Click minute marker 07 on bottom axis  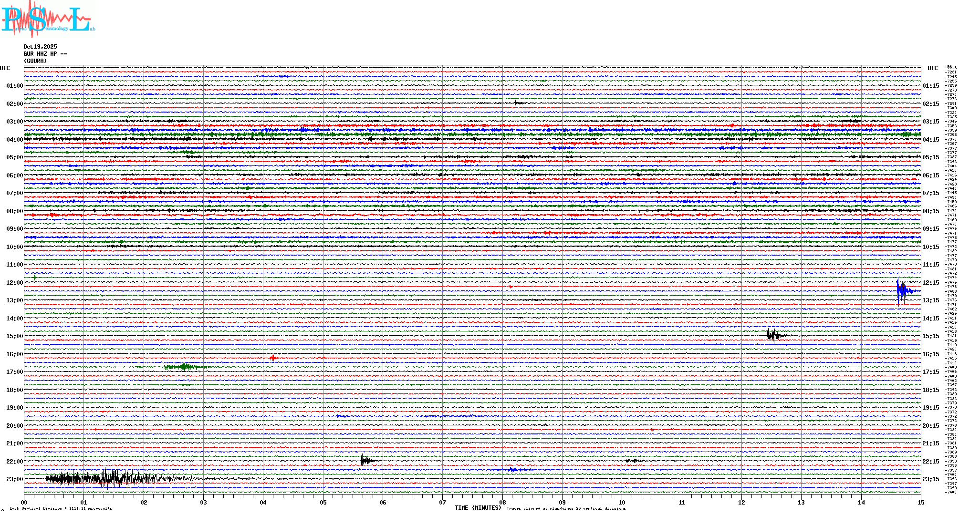coord(442,502)
